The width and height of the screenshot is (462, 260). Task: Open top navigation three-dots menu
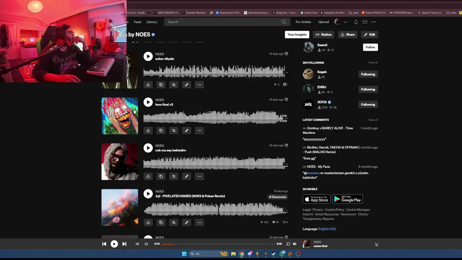(374, 22)
